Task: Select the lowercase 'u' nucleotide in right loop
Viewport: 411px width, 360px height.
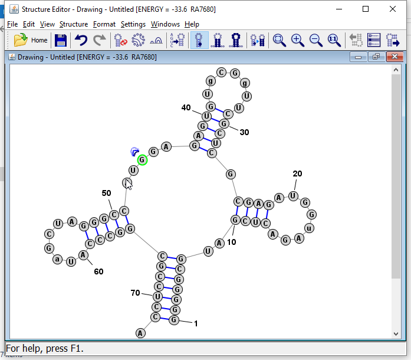Action: (309, 228)
